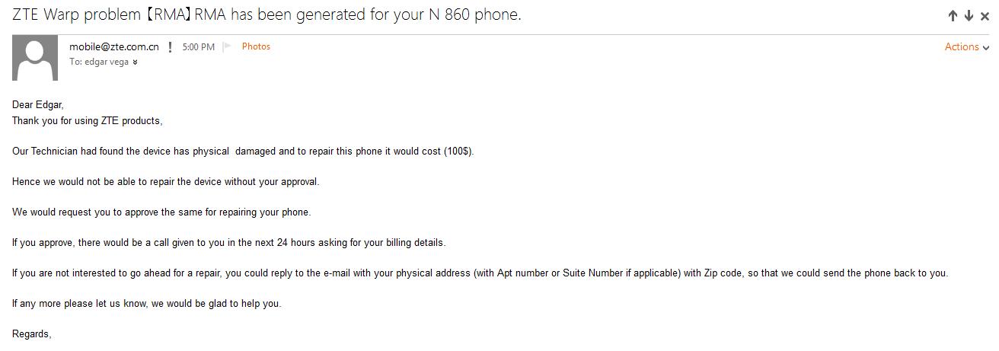Go to next message with down arrow
999x351 pixels.
point(969,16)
